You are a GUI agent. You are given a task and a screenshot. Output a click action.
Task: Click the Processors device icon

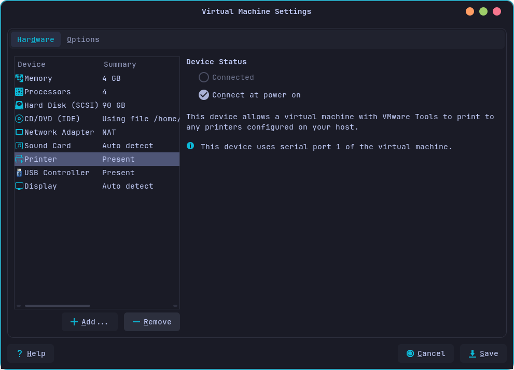(x=20, y=92)
